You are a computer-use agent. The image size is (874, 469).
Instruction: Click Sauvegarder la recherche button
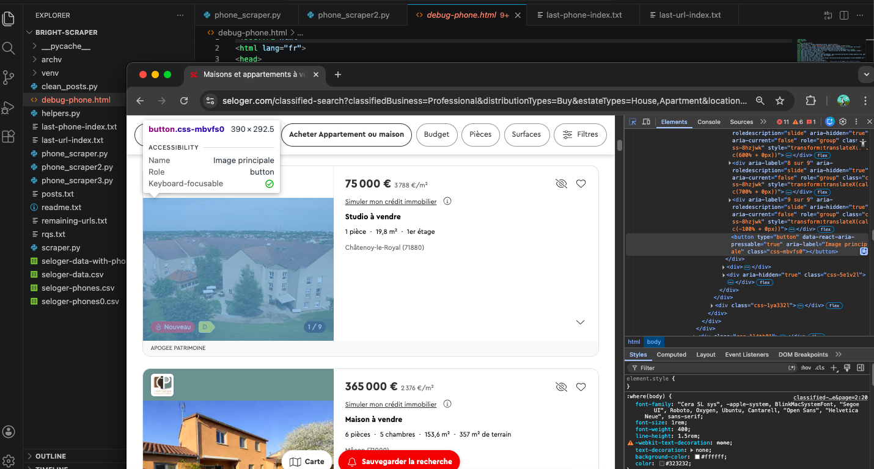pos(399,461)
